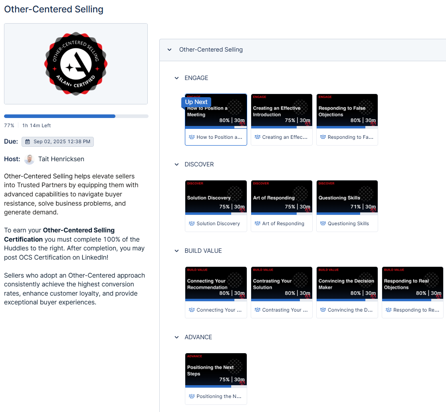Click the calendar icon in due date

coord(28,142)
